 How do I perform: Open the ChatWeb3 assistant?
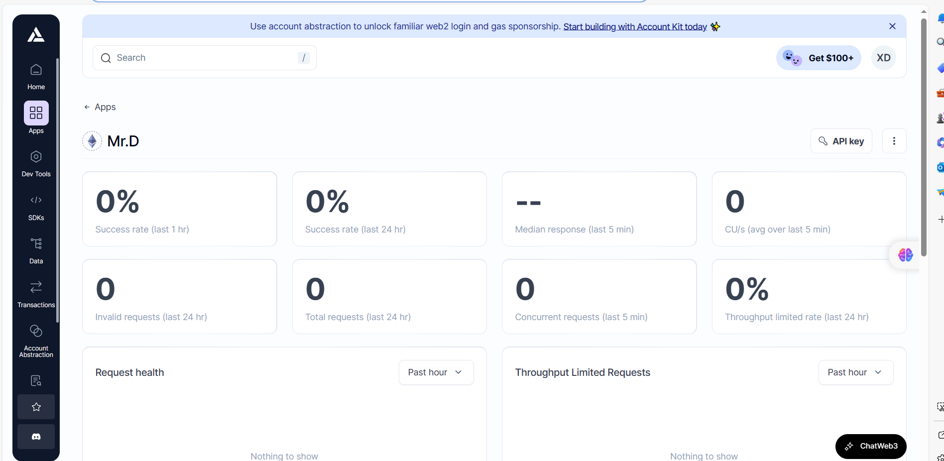tap(871, 446)
